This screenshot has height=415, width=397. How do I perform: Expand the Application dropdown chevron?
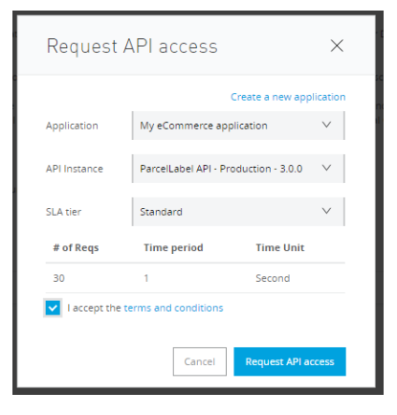tap(326, 125)
